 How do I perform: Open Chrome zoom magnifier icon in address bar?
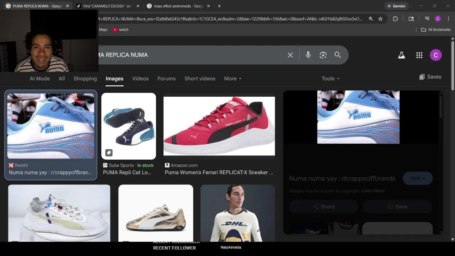(x=371, y=19)
